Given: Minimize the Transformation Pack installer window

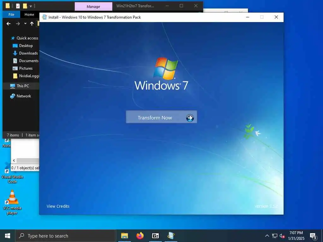Looking at the screenshot, I should pyautogui.click(x=248, y=17).
